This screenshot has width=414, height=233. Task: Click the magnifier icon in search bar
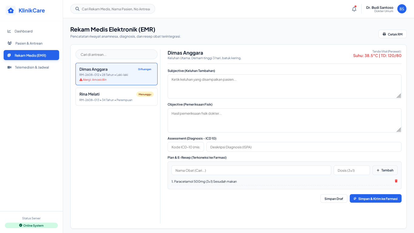click(x=77, y=9)
